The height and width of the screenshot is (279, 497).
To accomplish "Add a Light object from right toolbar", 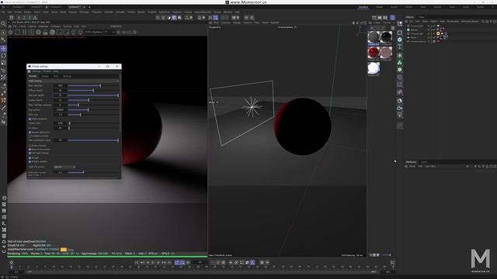I will pyautogui.click(x=400, y=115).
